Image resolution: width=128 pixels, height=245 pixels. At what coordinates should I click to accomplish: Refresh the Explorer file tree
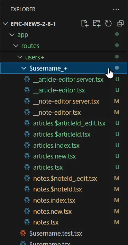tap(108, 24)
